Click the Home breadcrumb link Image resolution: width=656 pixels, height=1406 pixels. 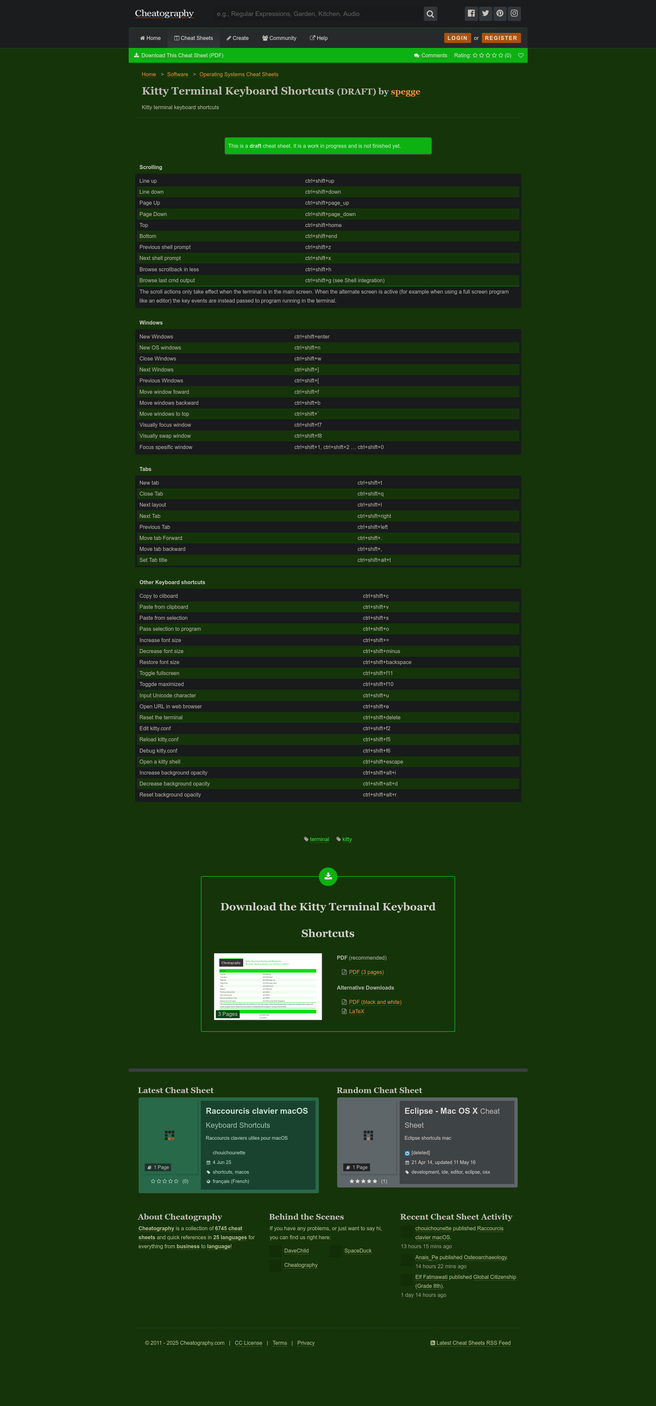click(149, 74)
